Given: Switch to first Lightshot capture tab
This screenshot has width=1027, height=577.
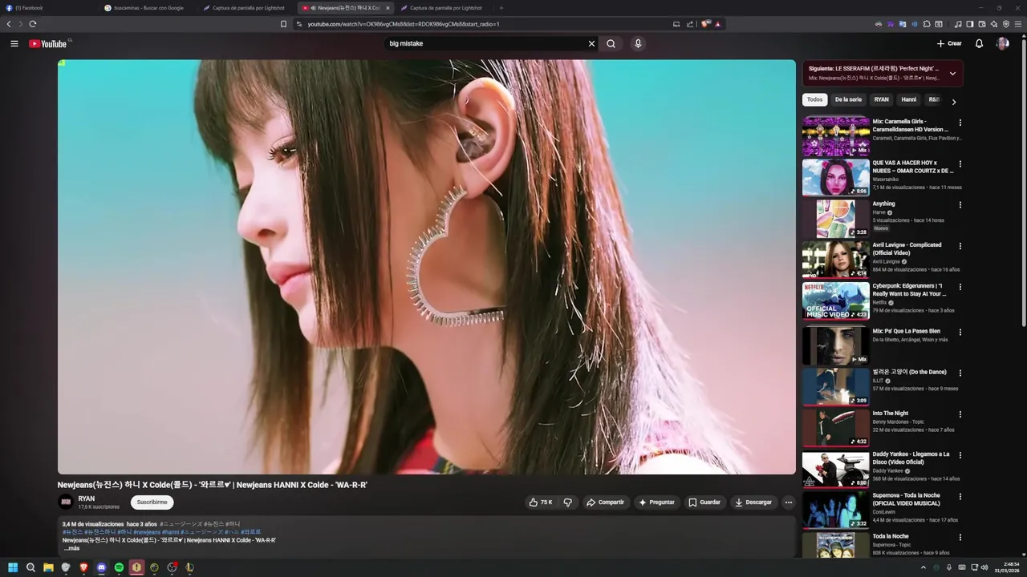Looking at the screenshot, I should (x=247, y=8).
